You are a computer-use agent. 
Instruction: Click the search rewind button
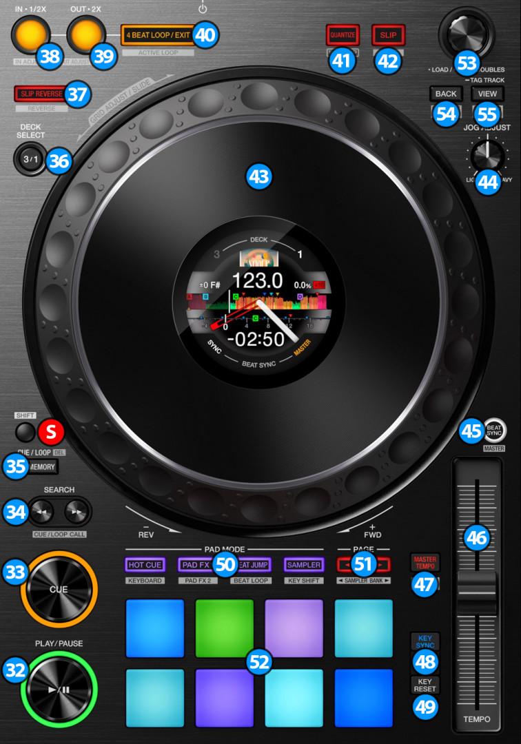(x=43, y=512)
